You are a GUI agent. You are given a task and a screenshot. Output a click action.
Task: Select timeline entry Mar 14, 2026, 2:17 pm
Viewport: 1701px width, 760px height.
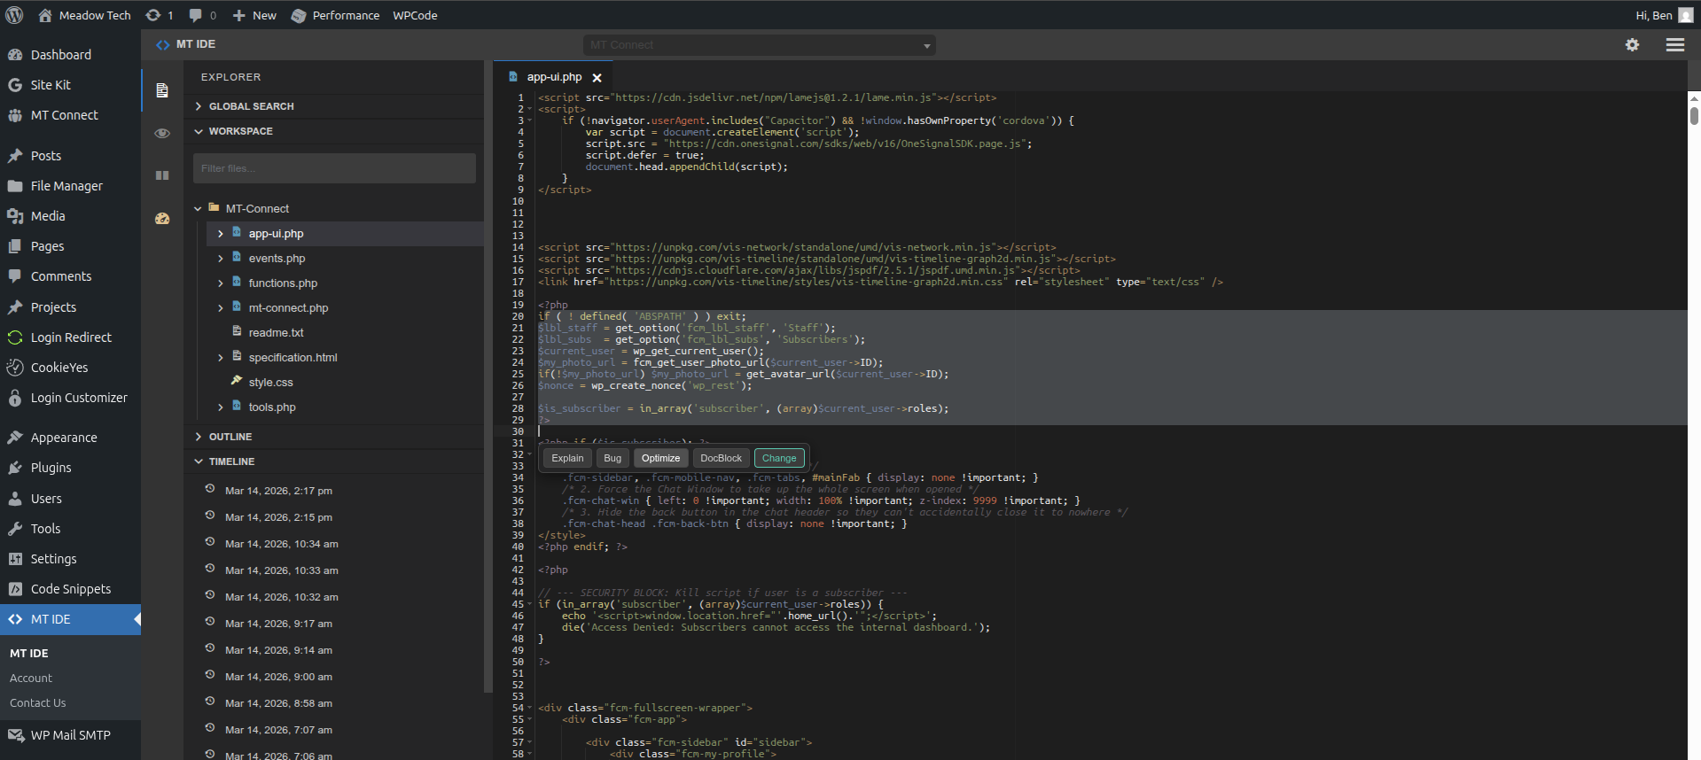[278, 491]
